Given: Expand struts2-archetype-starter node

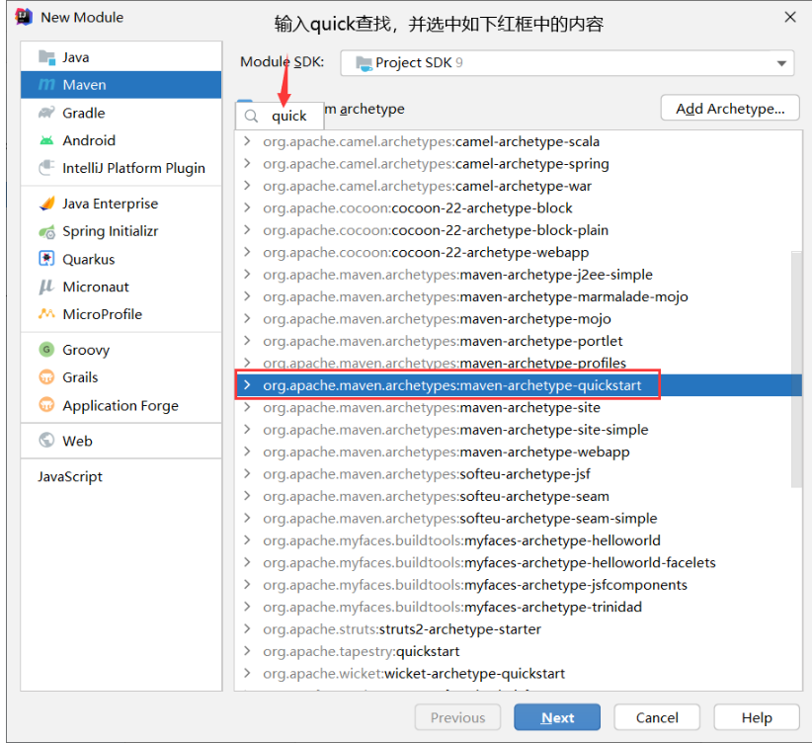Looking at the screenshot, I should pos(248,628).
